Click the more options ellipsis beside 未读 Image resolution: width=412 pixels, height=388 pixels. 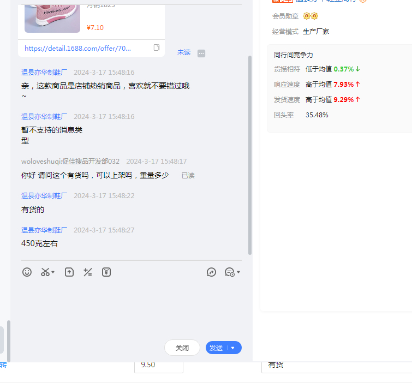pos(201,53)
